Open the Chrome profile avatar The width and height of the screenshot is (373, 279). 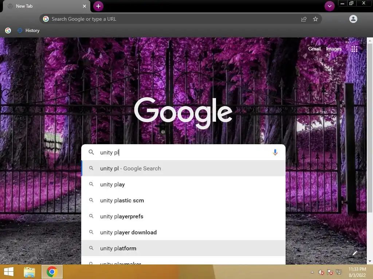click(353, 19)
